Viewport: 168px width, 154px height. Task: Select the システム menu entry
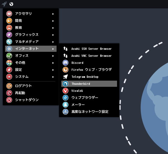coord(31,77)
